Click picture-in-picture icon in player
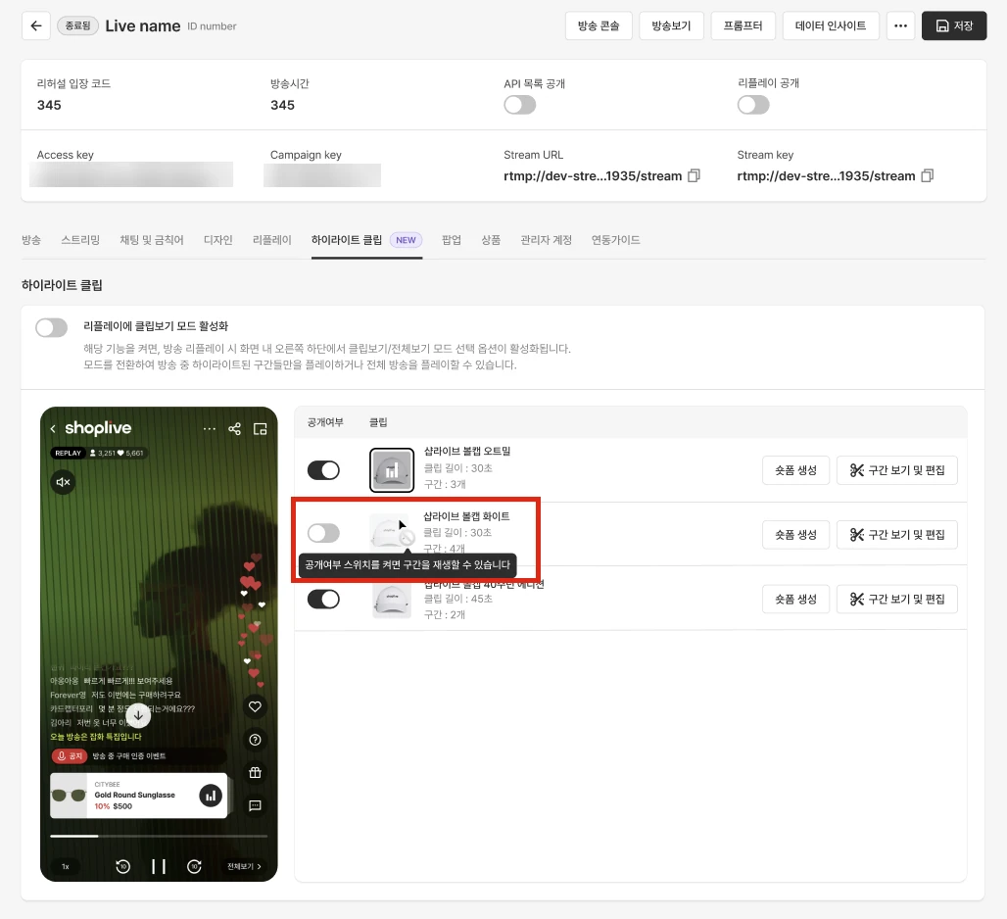 click(x=261, y=428)
